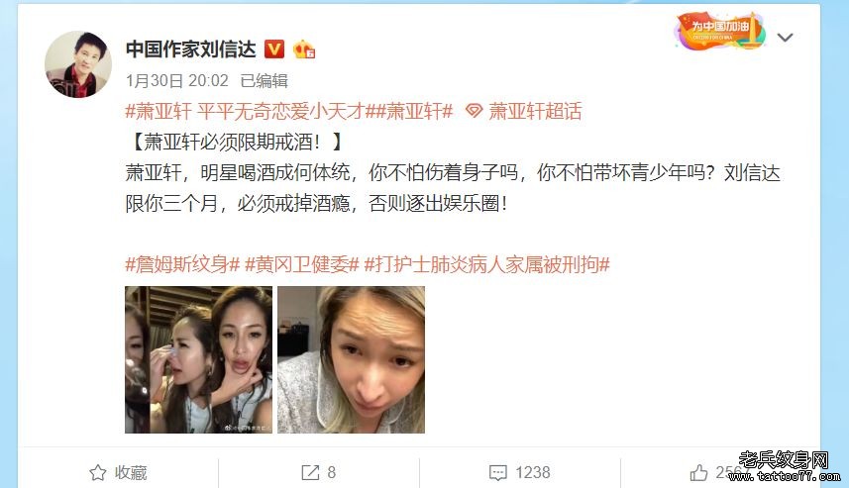Open hashtag #詹姆斯纹身#
Viewport: 849px width, 488px height.
pos(182,264)
